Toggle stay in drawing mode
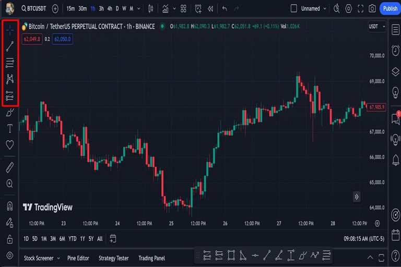 pyautogui.click(x=10, y=223)
